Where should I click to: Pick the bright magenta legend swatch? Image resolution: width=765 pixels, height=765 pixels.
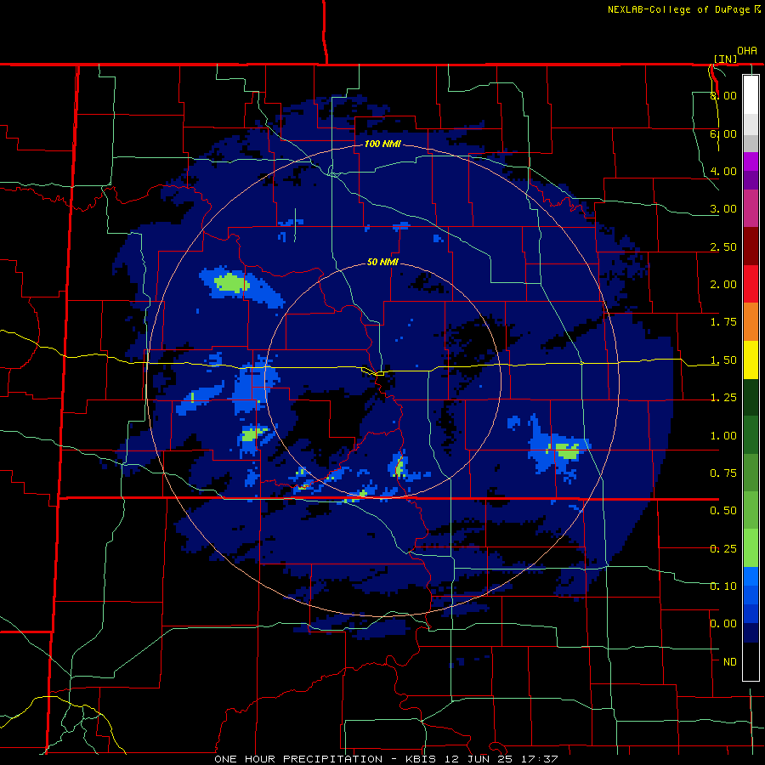pyautogui.click(x=751, y=161)
